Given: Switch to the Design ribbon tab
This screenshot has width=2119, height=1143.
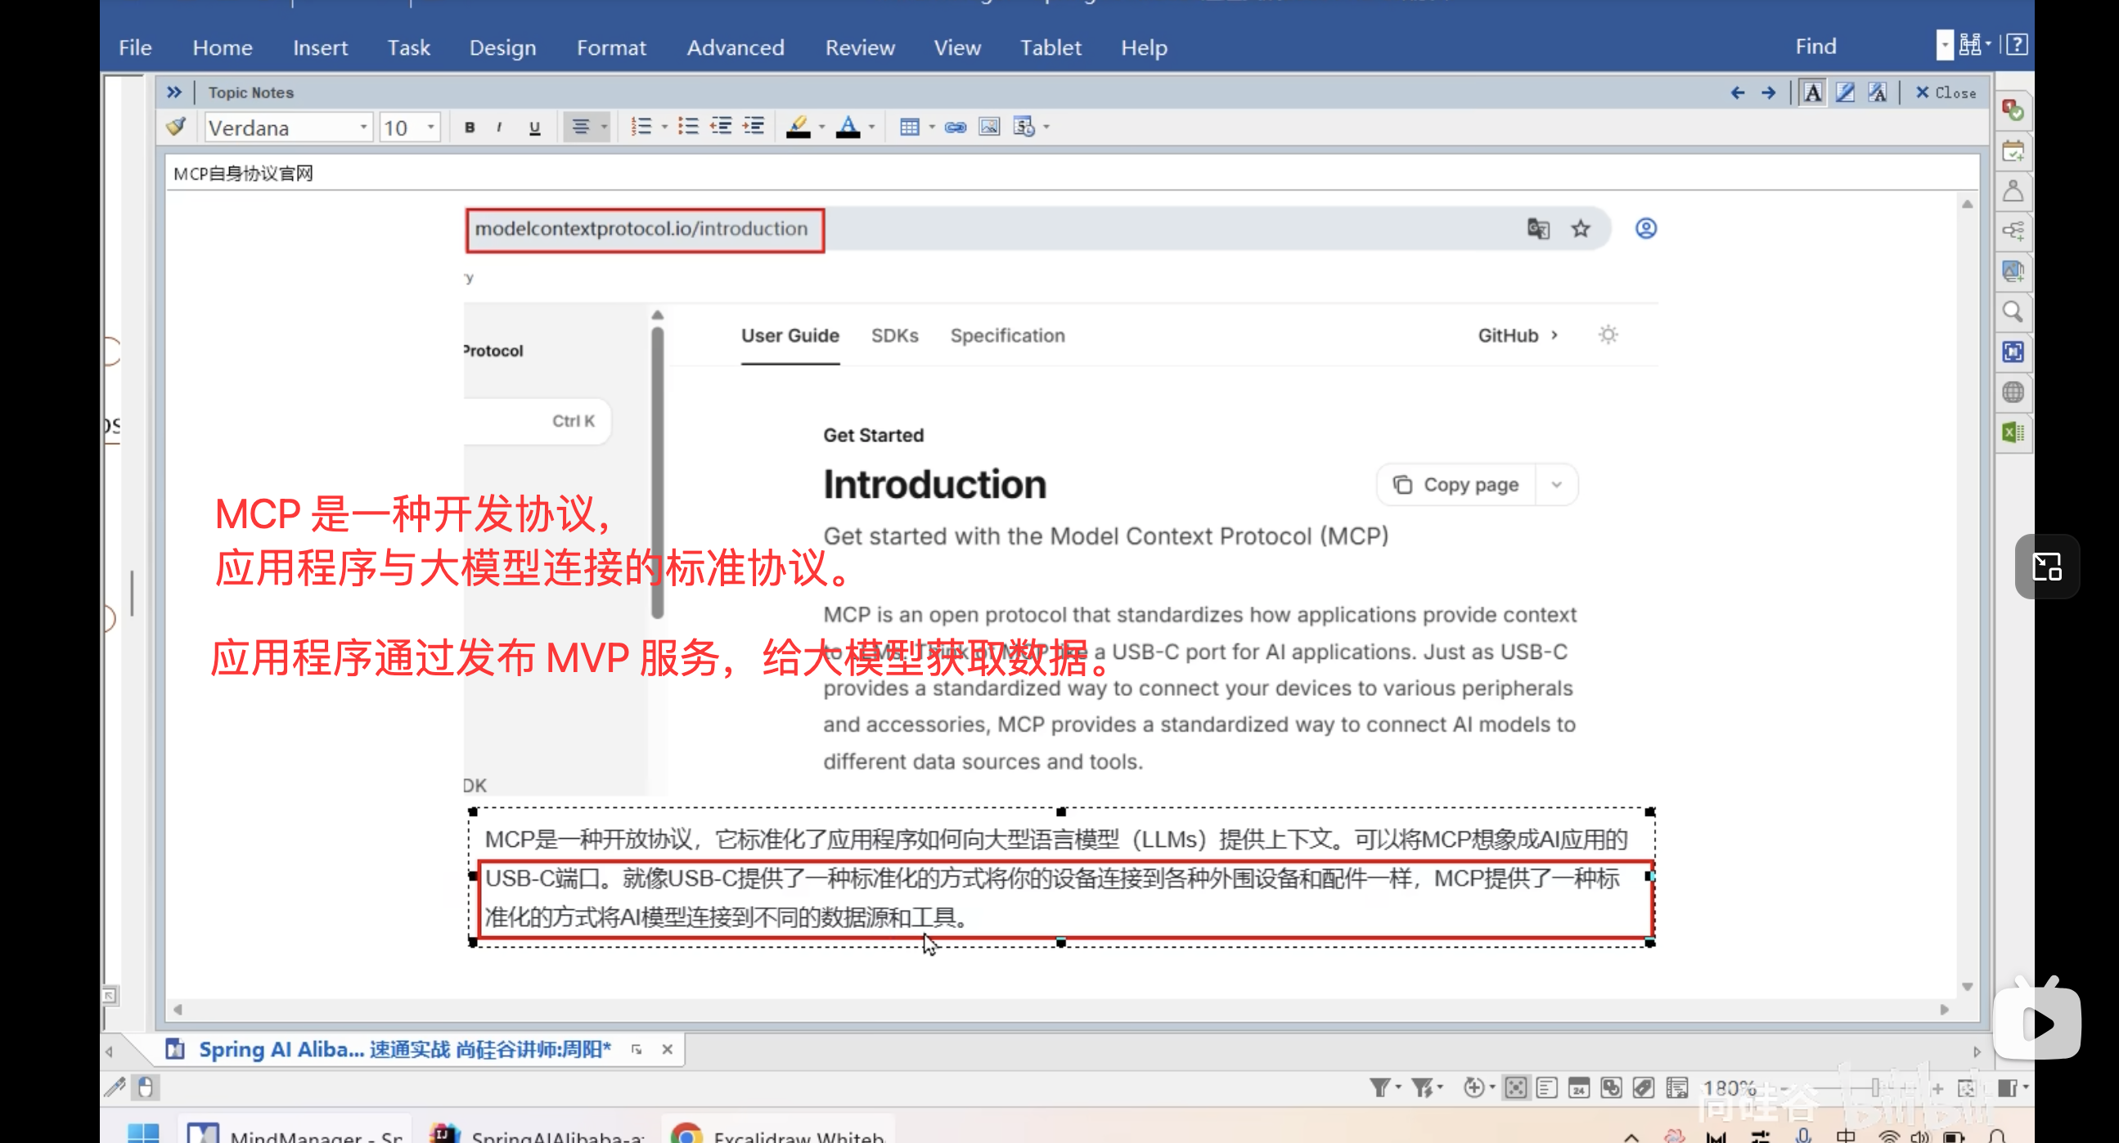Looking at the screenshot, I should (x=502, y=47).
